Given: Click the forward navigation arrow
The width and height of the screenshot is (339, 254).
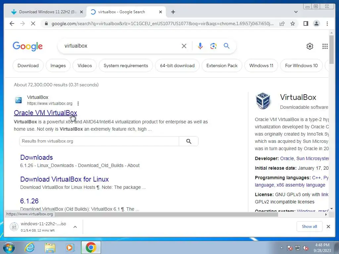Looking at the screenshot, I should tap(23, 23).
